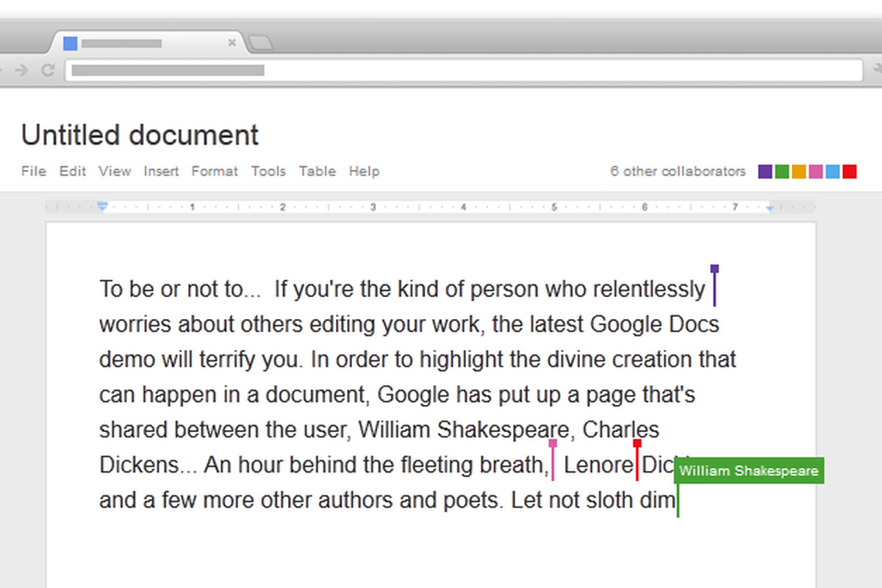Click the browser address bar
Image resolution: width=882 pixels, height=588 pixels.
point(464,71)
